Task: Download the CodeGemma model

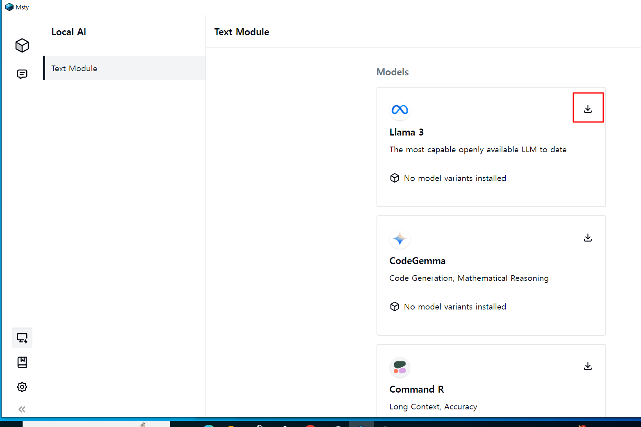Action: pos(588,237)
